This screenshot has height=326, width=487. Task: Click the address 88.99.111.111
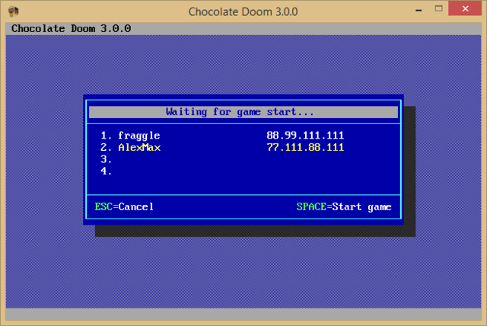[305, 136]
